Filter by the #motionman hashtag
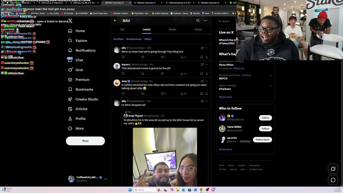The image size is (343, 193). (134, 39)
